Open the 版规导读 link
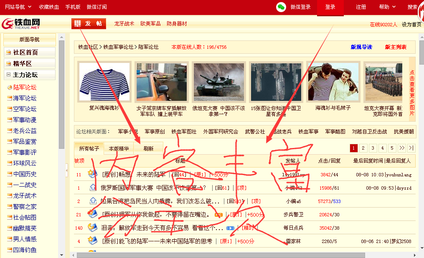Image resolution: width=424 pixels, height=258 pixels. coord(361,47)
